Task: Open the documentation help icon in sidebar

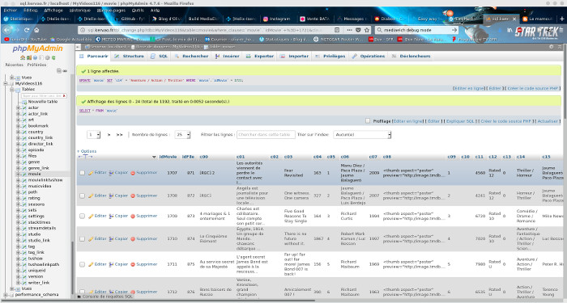Action: pos(35,57)
